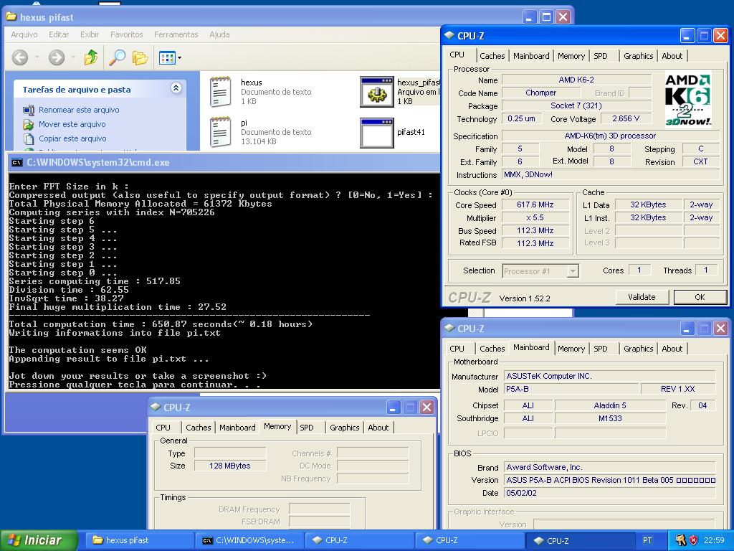Select About tab in Memory CPU-Z window

378,428
